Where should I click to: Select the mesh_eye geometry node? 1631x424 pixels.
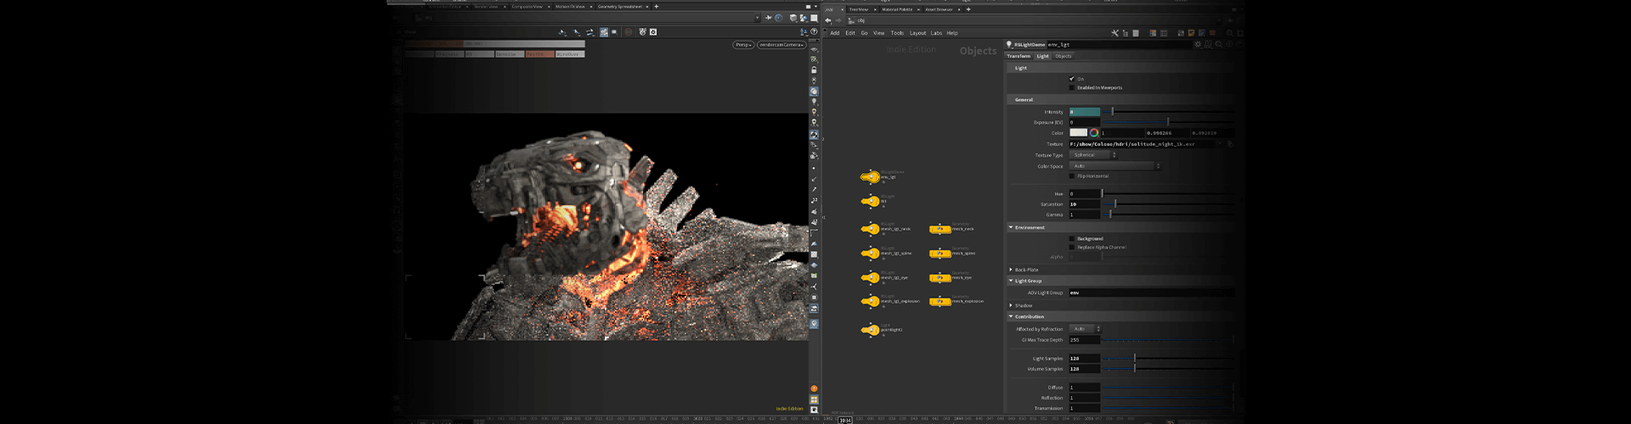click(x=940, y=277)
